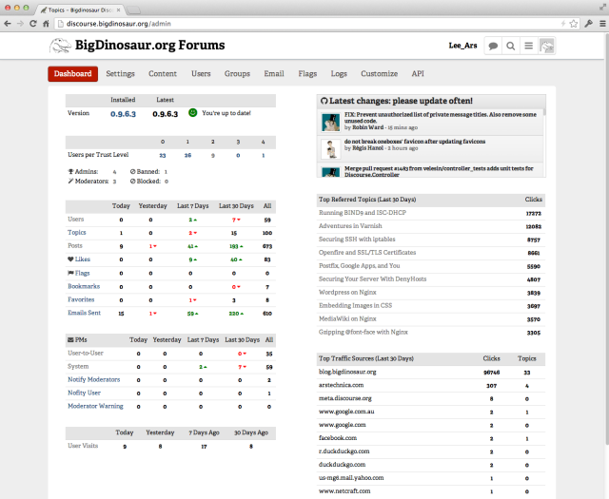The width and height of the screenshot is (609, 499).
Task: Open Robin Ward's commit avatar
Action: (x=331, y=123)
